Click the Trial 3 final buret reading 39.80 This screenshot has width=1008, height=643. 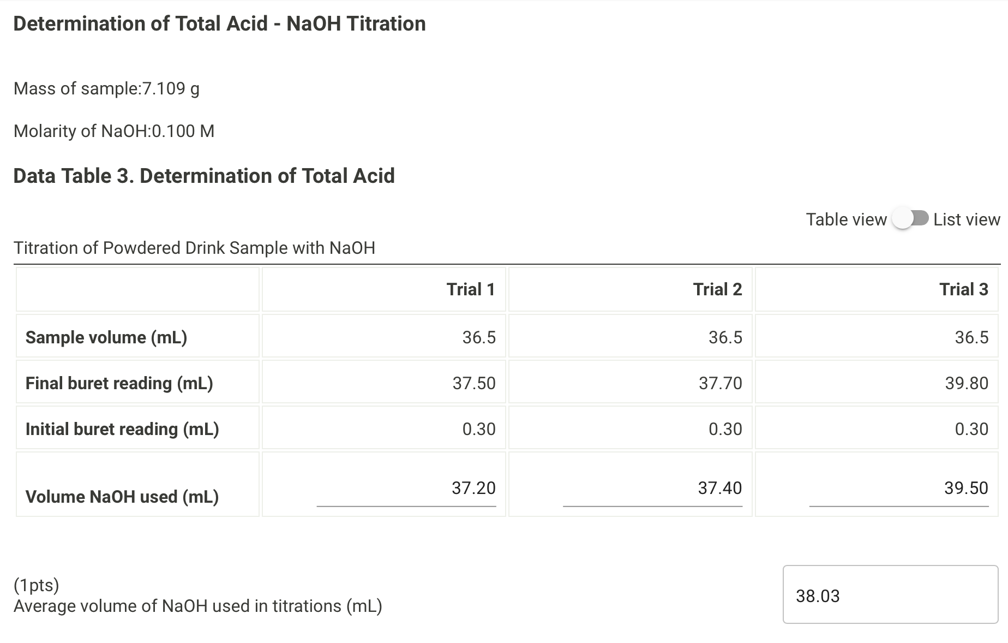tap(966, 383)
